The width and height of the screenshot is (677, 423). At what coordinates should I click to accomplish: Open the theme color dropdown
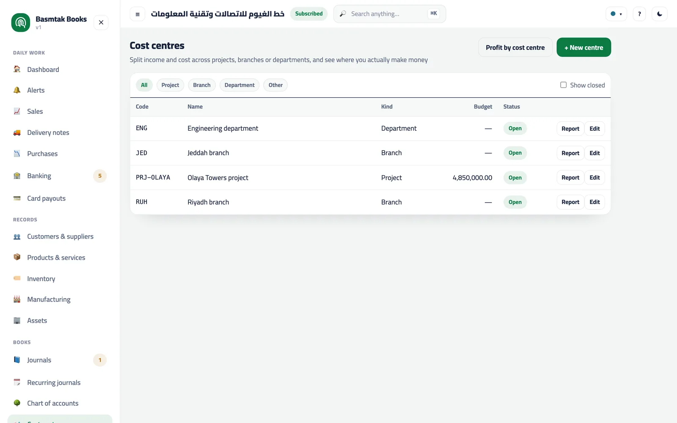pos(616,14)
